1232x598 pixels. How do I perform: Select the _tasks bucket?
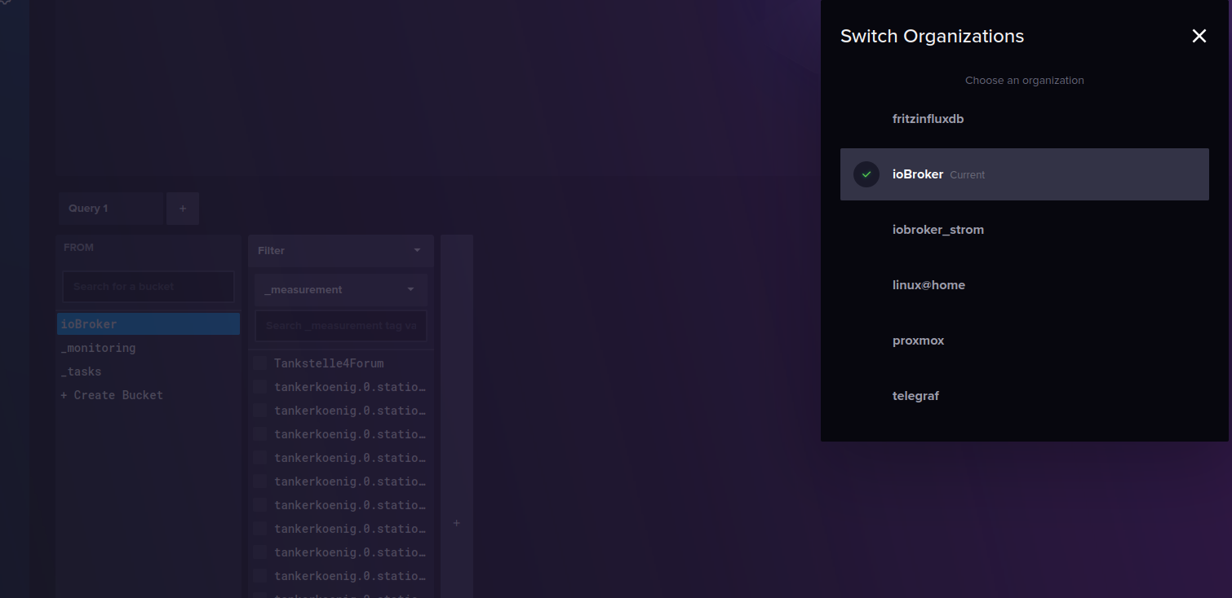(148, 372)
